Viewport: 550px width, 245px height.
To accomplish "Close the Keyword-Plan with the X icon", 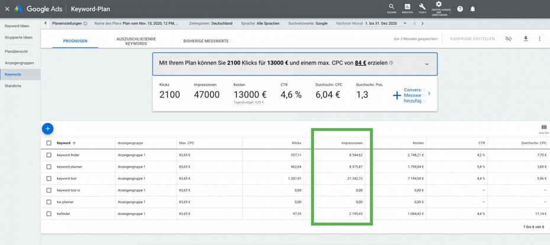I will (x=7, y=9).
